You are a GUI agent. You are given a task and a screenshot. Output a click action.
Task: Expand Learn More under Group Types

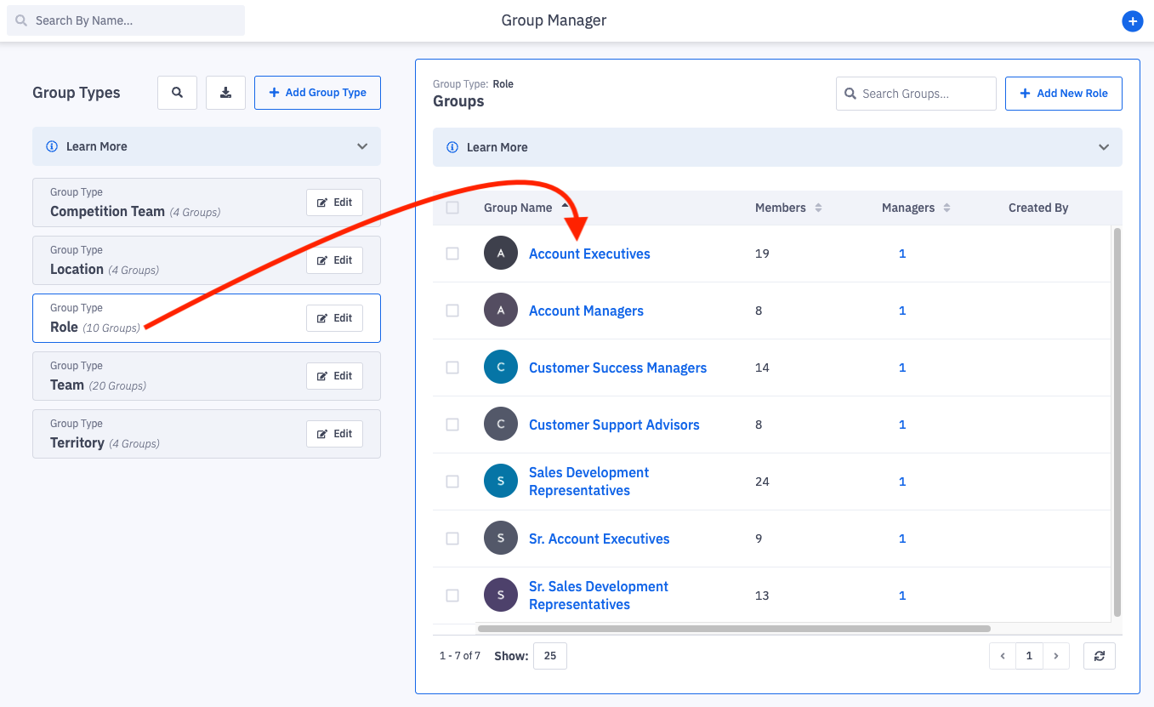pos(206,146)
